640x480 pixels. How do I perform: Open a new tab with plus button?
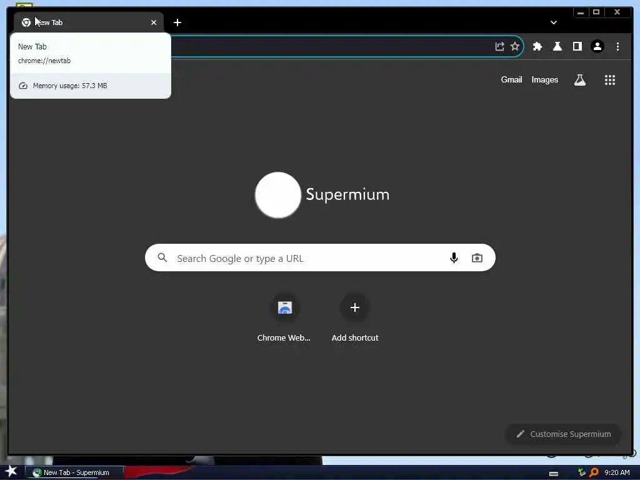177,22
